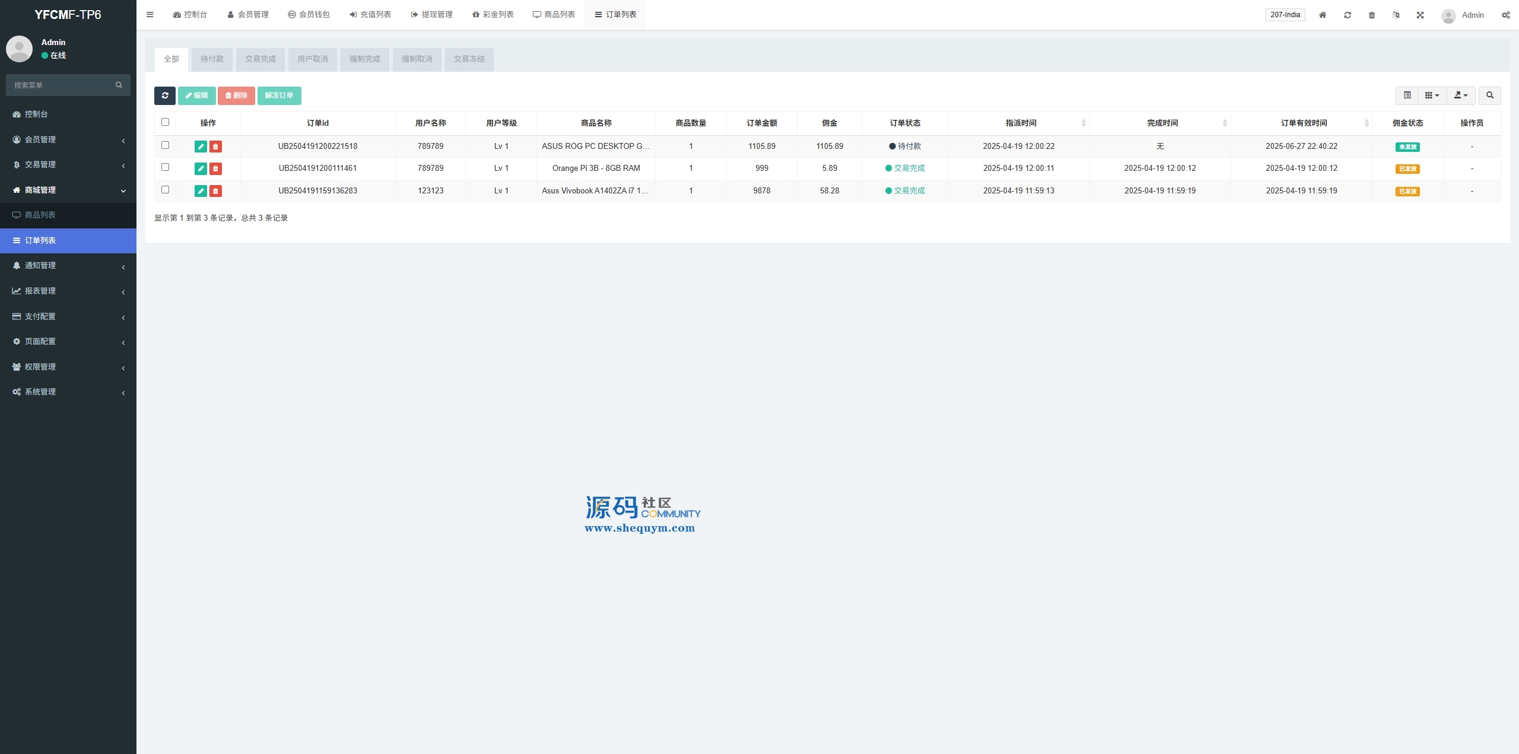Click green edit icon for order UB2504191200221518
The width and height of the screenshot is (1519, 754).
(201, 147)
